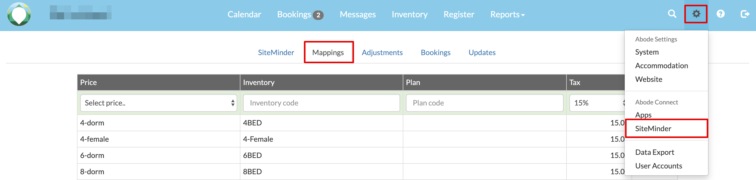Open the Messages page
The image size is (756, 180).
coord(357,14)
